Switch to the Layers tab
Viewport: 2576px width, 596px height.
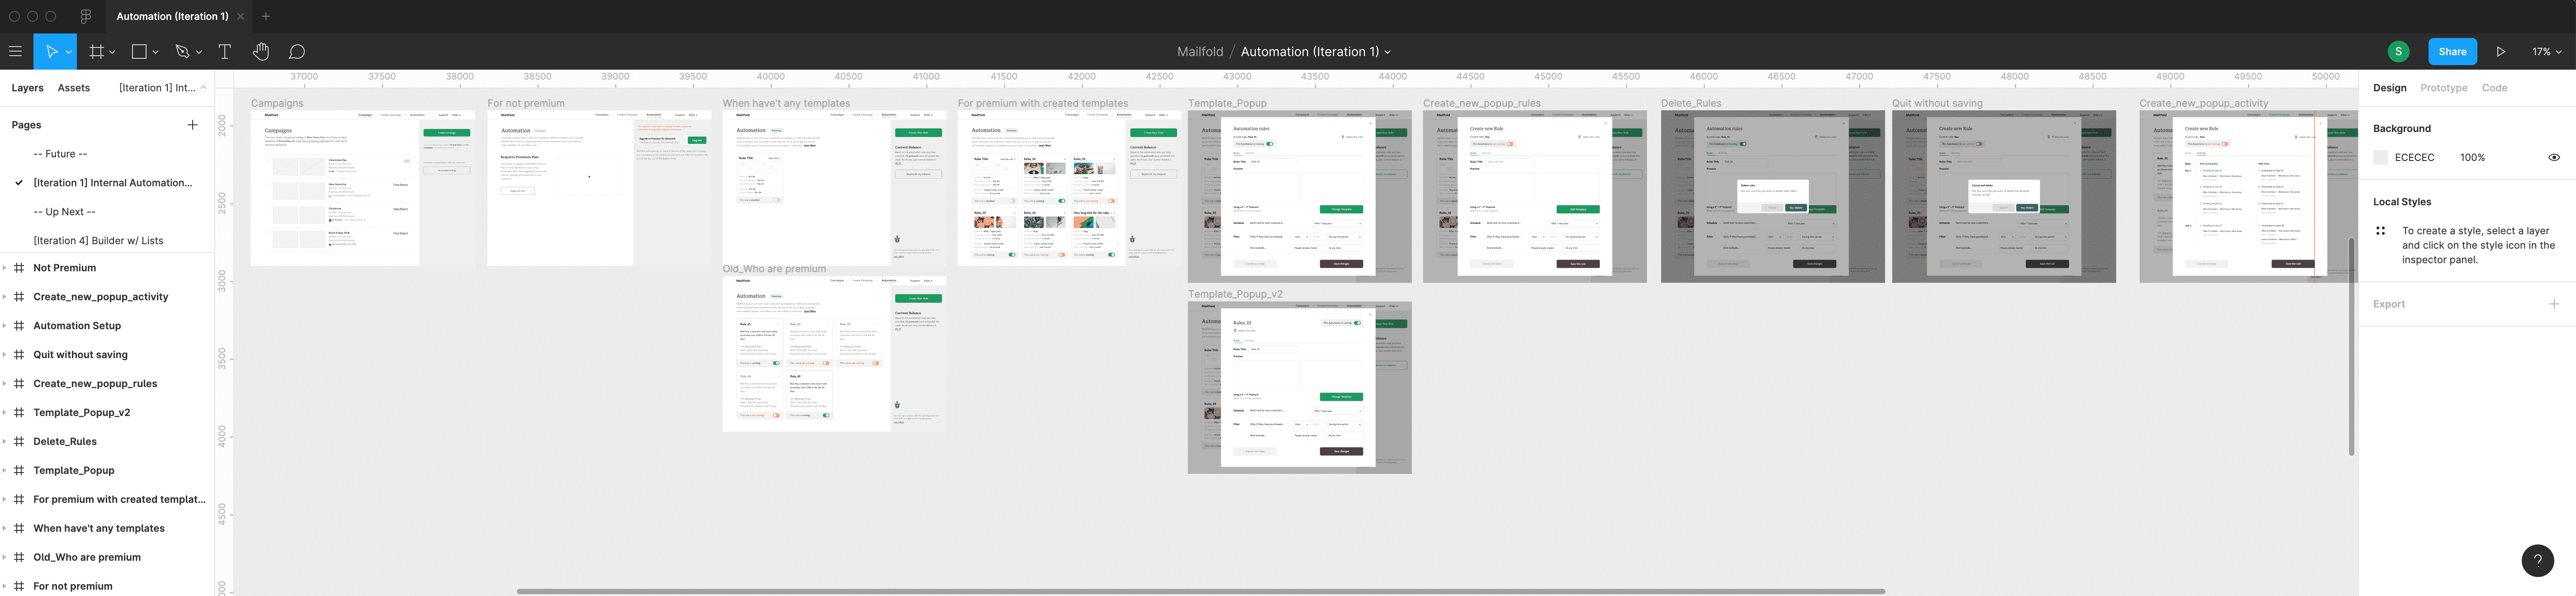point(27,88)
